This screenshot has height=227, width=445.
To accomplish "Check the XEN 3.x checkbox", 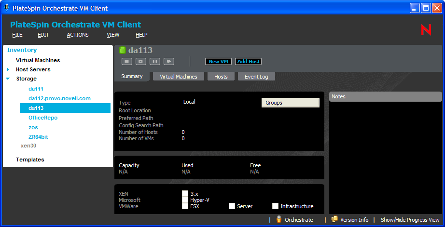I will [x=185, y=194].
